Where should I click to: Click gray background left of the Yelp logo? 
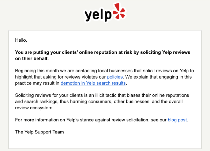(x=40, y=13)
